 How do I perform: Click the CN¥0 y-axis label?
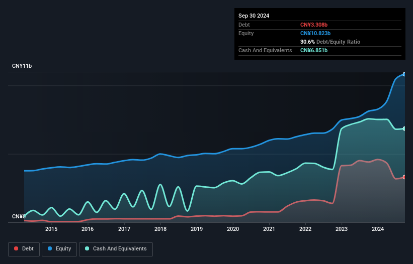click(19, 216)
